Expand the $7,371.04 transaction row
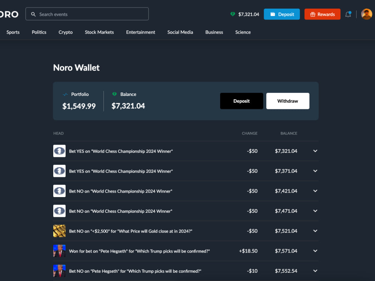The image size is (375, 281). [315, 171]
